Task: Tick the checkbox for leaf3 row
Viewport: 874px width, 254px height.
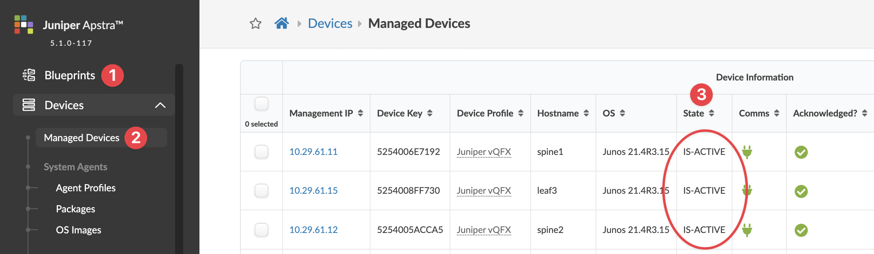Action: pyautogui.click(x=261, y=190)
